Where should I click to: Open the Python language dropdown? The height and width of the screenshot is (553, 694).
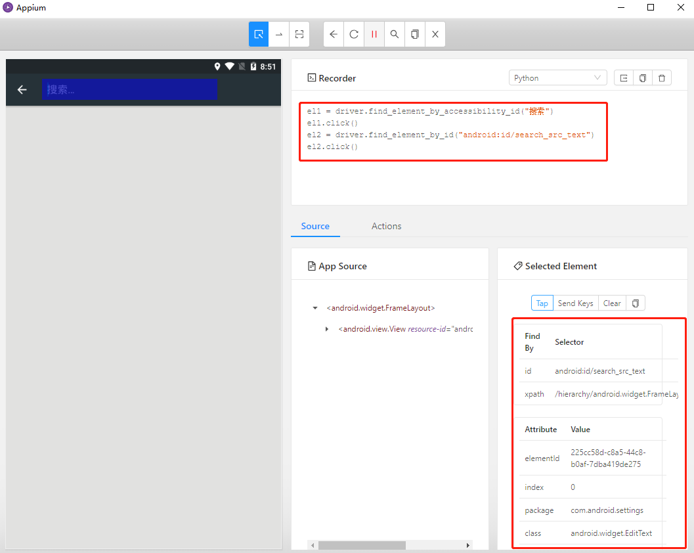point(557,78)
